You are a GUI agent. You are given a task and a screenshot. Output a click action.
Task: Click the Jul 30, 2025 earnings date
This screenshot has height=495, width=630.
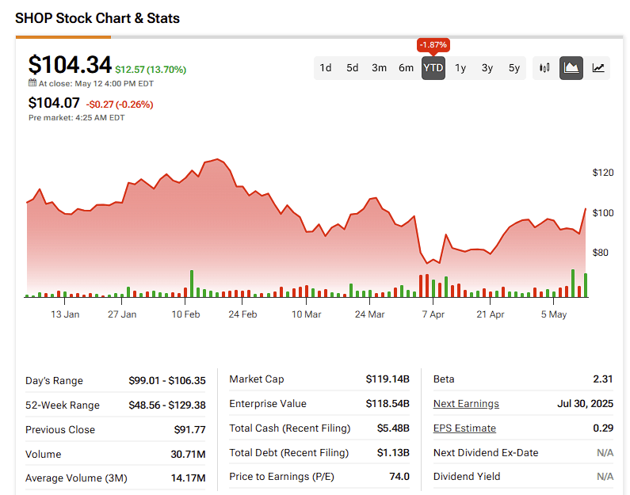coord(585,403)
